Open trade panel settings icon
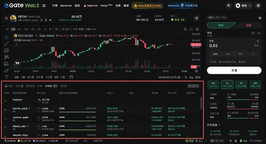The image size is (266, 144). point(260,18)
